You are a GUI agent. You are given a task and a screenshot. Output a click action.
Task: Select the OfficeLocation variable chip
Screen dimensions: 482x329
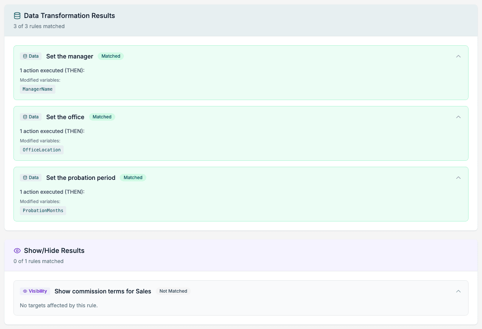click(x=42, y=150)
